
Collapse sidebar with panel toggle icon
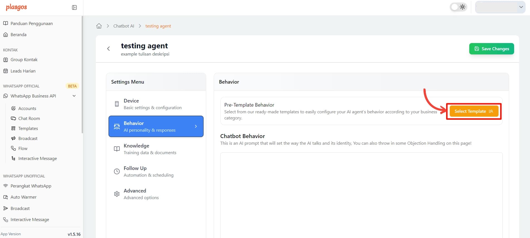[74, 7]
